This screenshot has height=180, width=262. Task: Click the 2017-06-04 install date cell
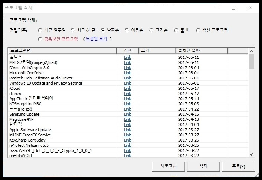point(189,68)
